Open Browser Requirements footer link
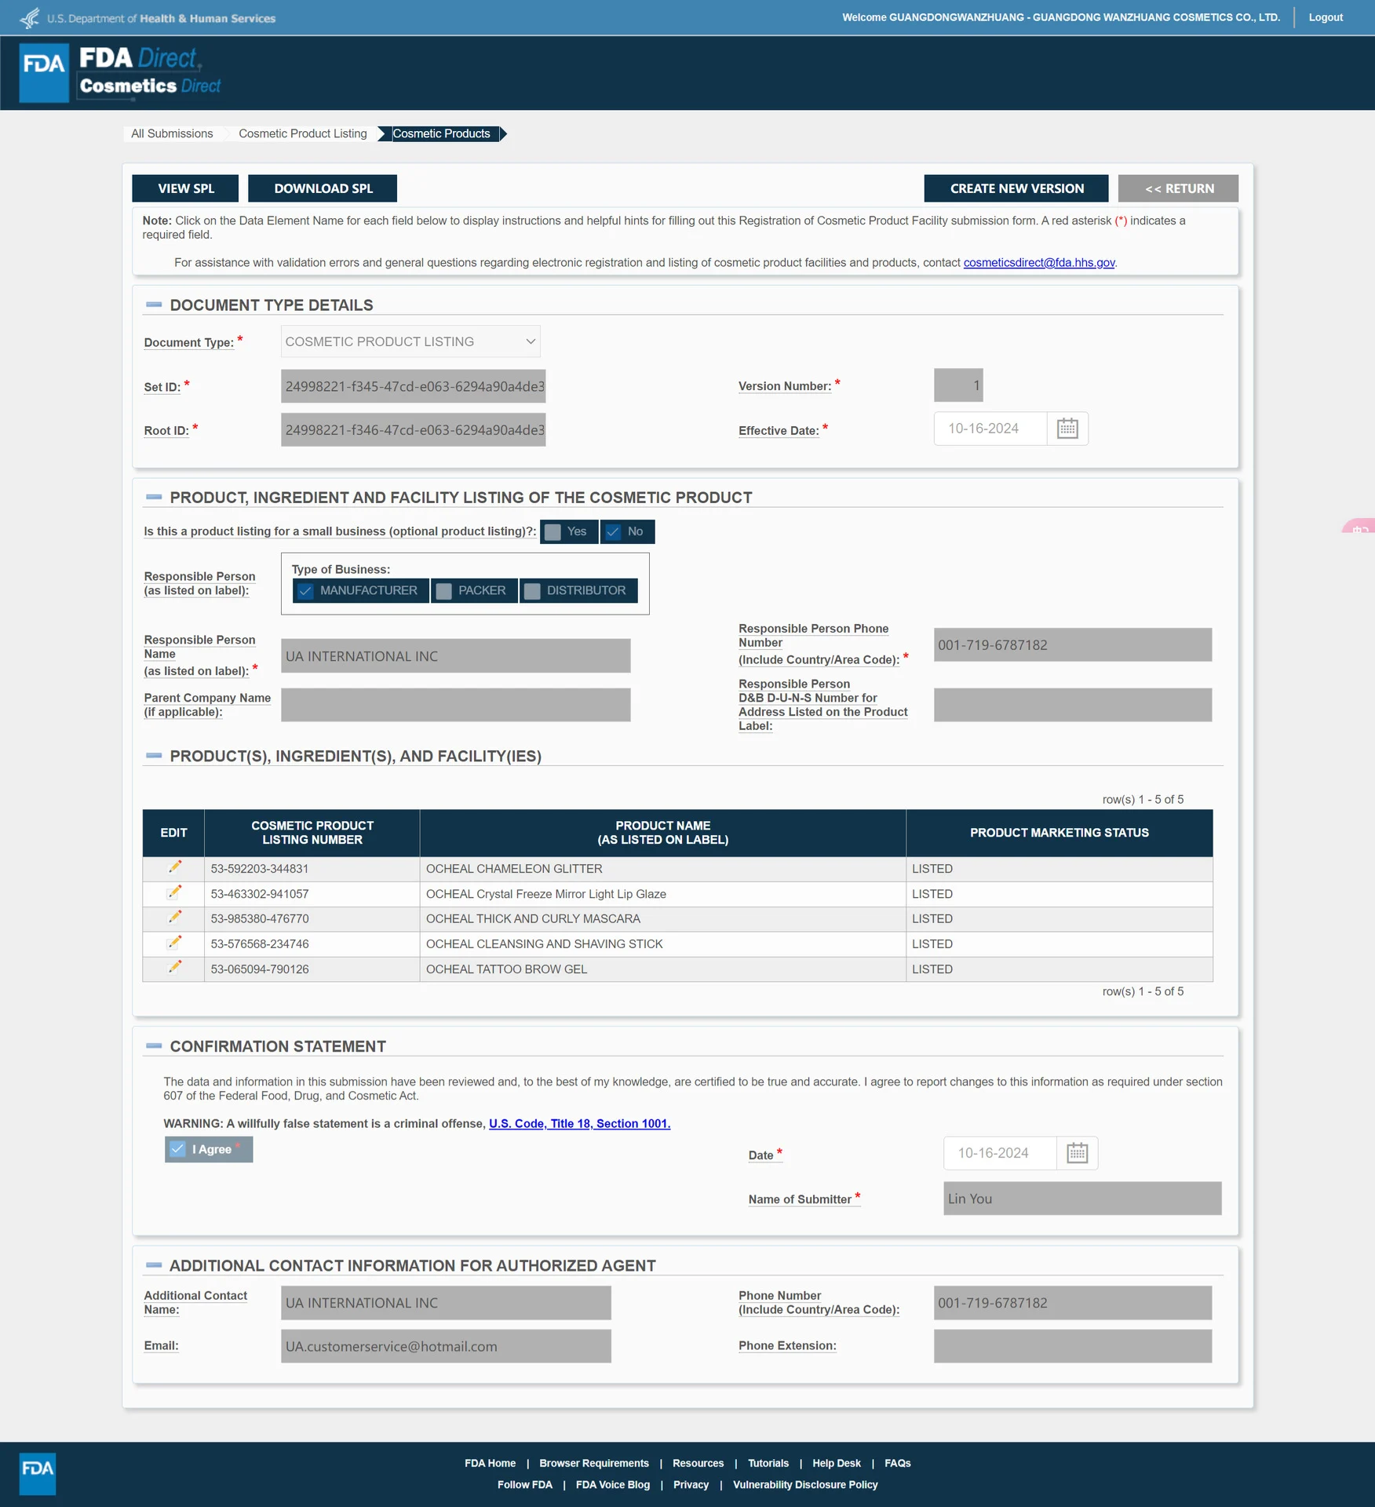 click(594, 1463)
